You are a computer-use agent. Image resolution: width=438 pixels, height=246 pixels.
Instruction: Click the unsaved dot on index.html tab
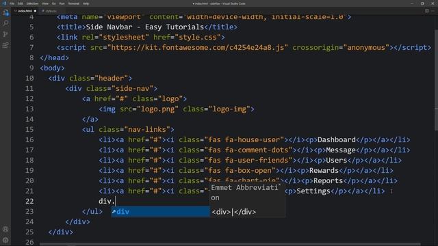coord(35,11)
